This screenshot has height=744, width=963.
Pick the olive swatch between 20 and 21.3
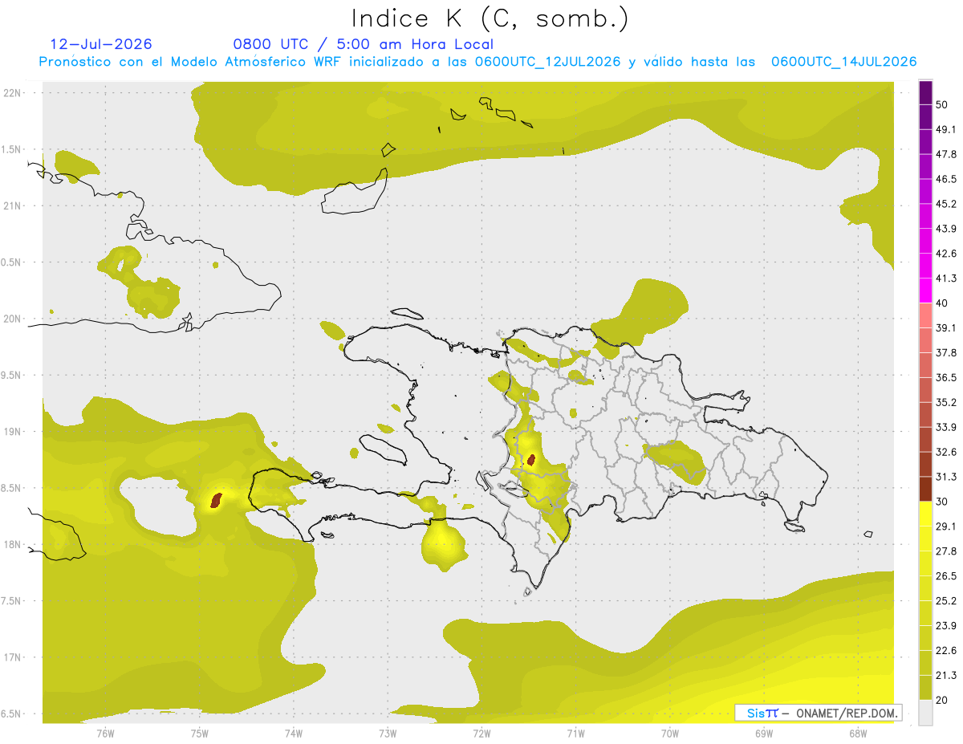pyautogui.click(x=925, y=689)
